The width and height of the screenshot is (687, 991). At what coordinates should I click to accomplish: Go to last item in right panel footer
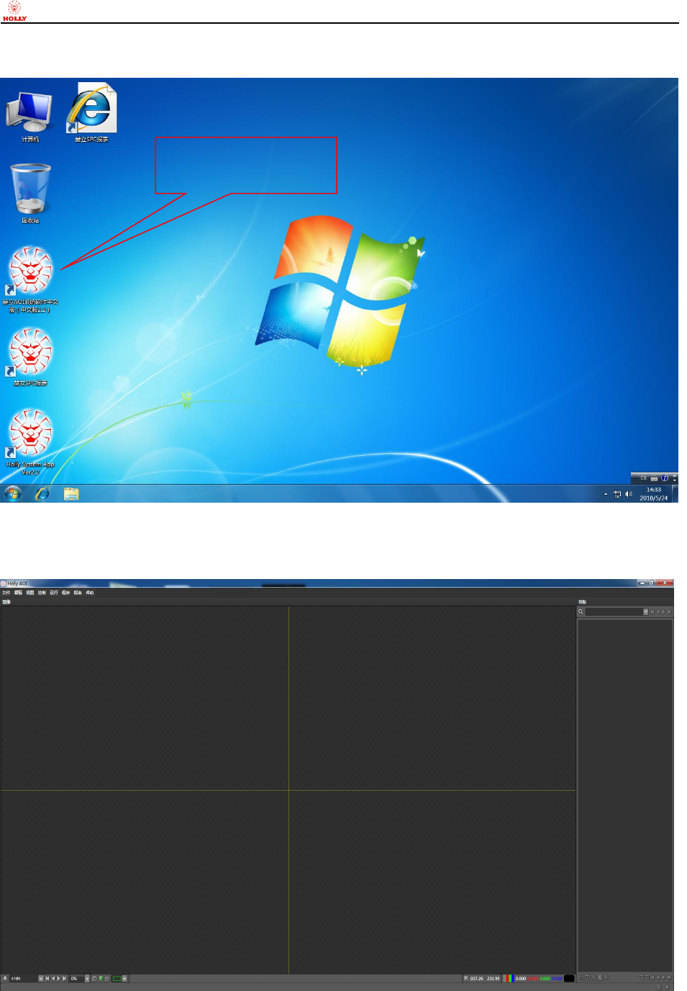tap(669, 977)
